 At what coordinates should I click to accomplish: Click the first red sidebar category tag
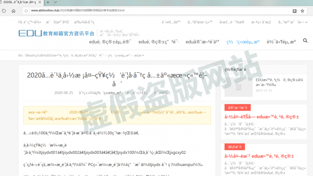click(238, 107)
